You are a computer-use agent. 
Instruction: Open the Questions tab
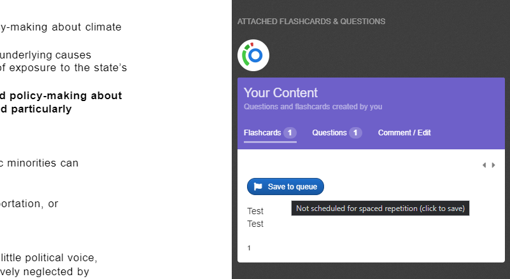coord(329,133)
